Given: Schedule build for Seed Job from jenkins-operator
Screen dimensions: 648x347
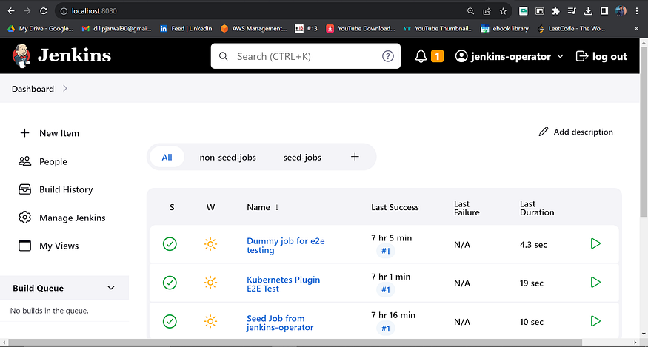Looking at the screenshot, I should [x=595, y=321].
